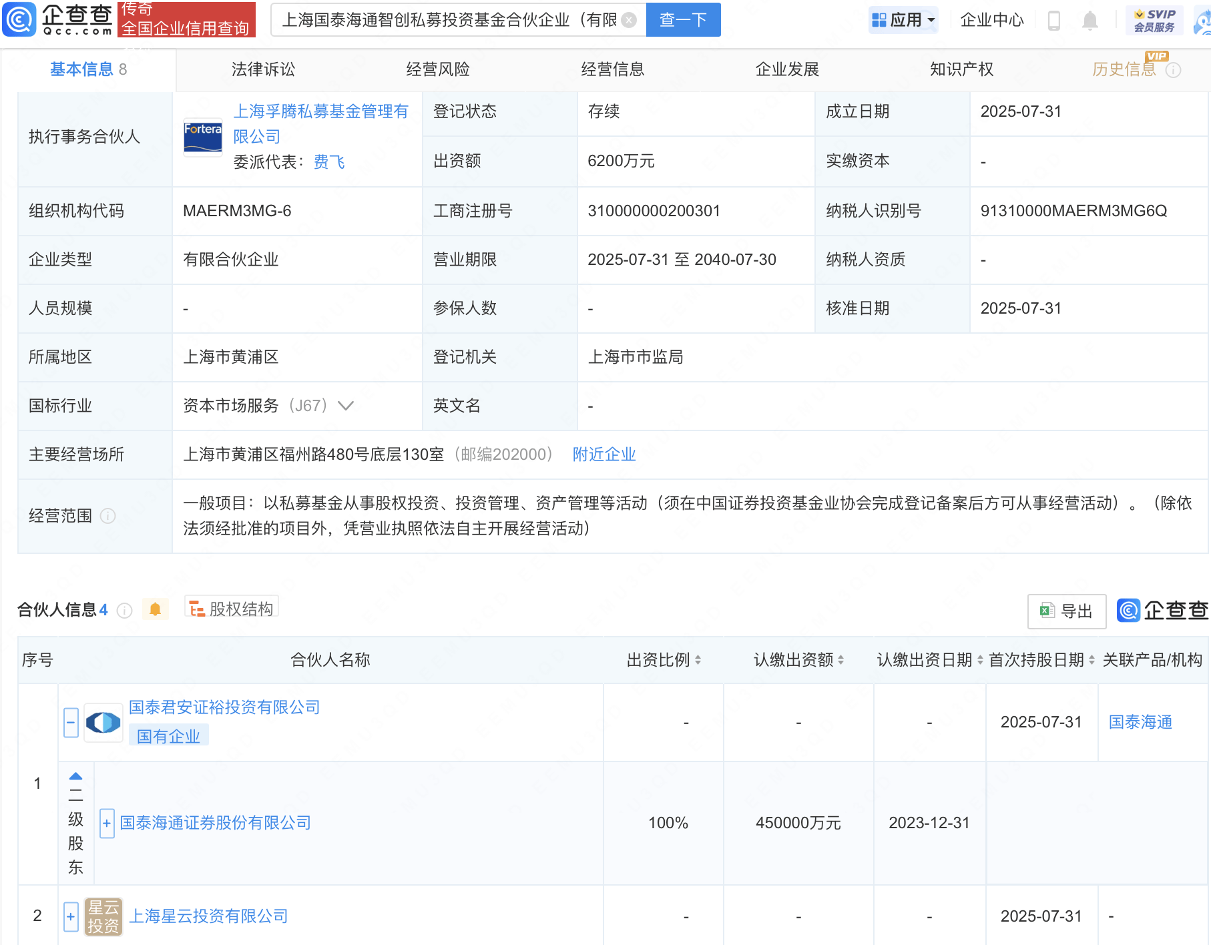Select 6200万元 capital value
The width and height of the screenshot is (1211, 945).
(x=621, y=161)
